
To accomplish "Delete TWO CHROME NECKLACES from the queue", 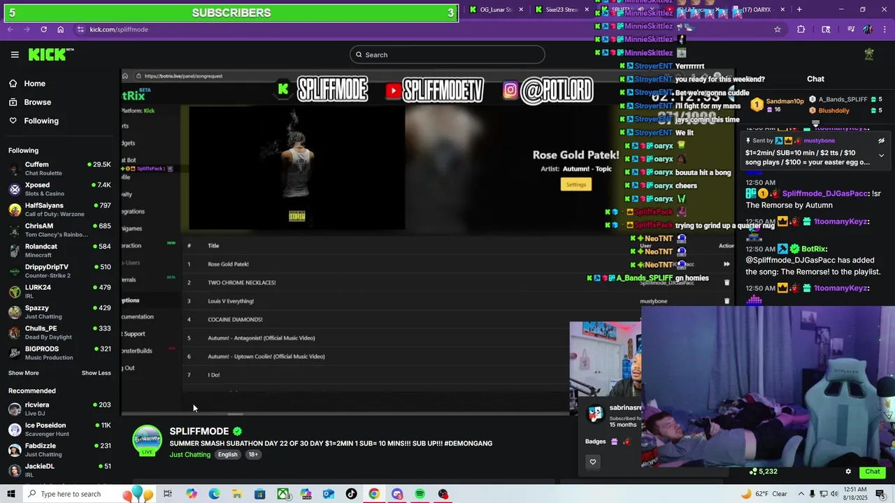I will tap(726, 282).
